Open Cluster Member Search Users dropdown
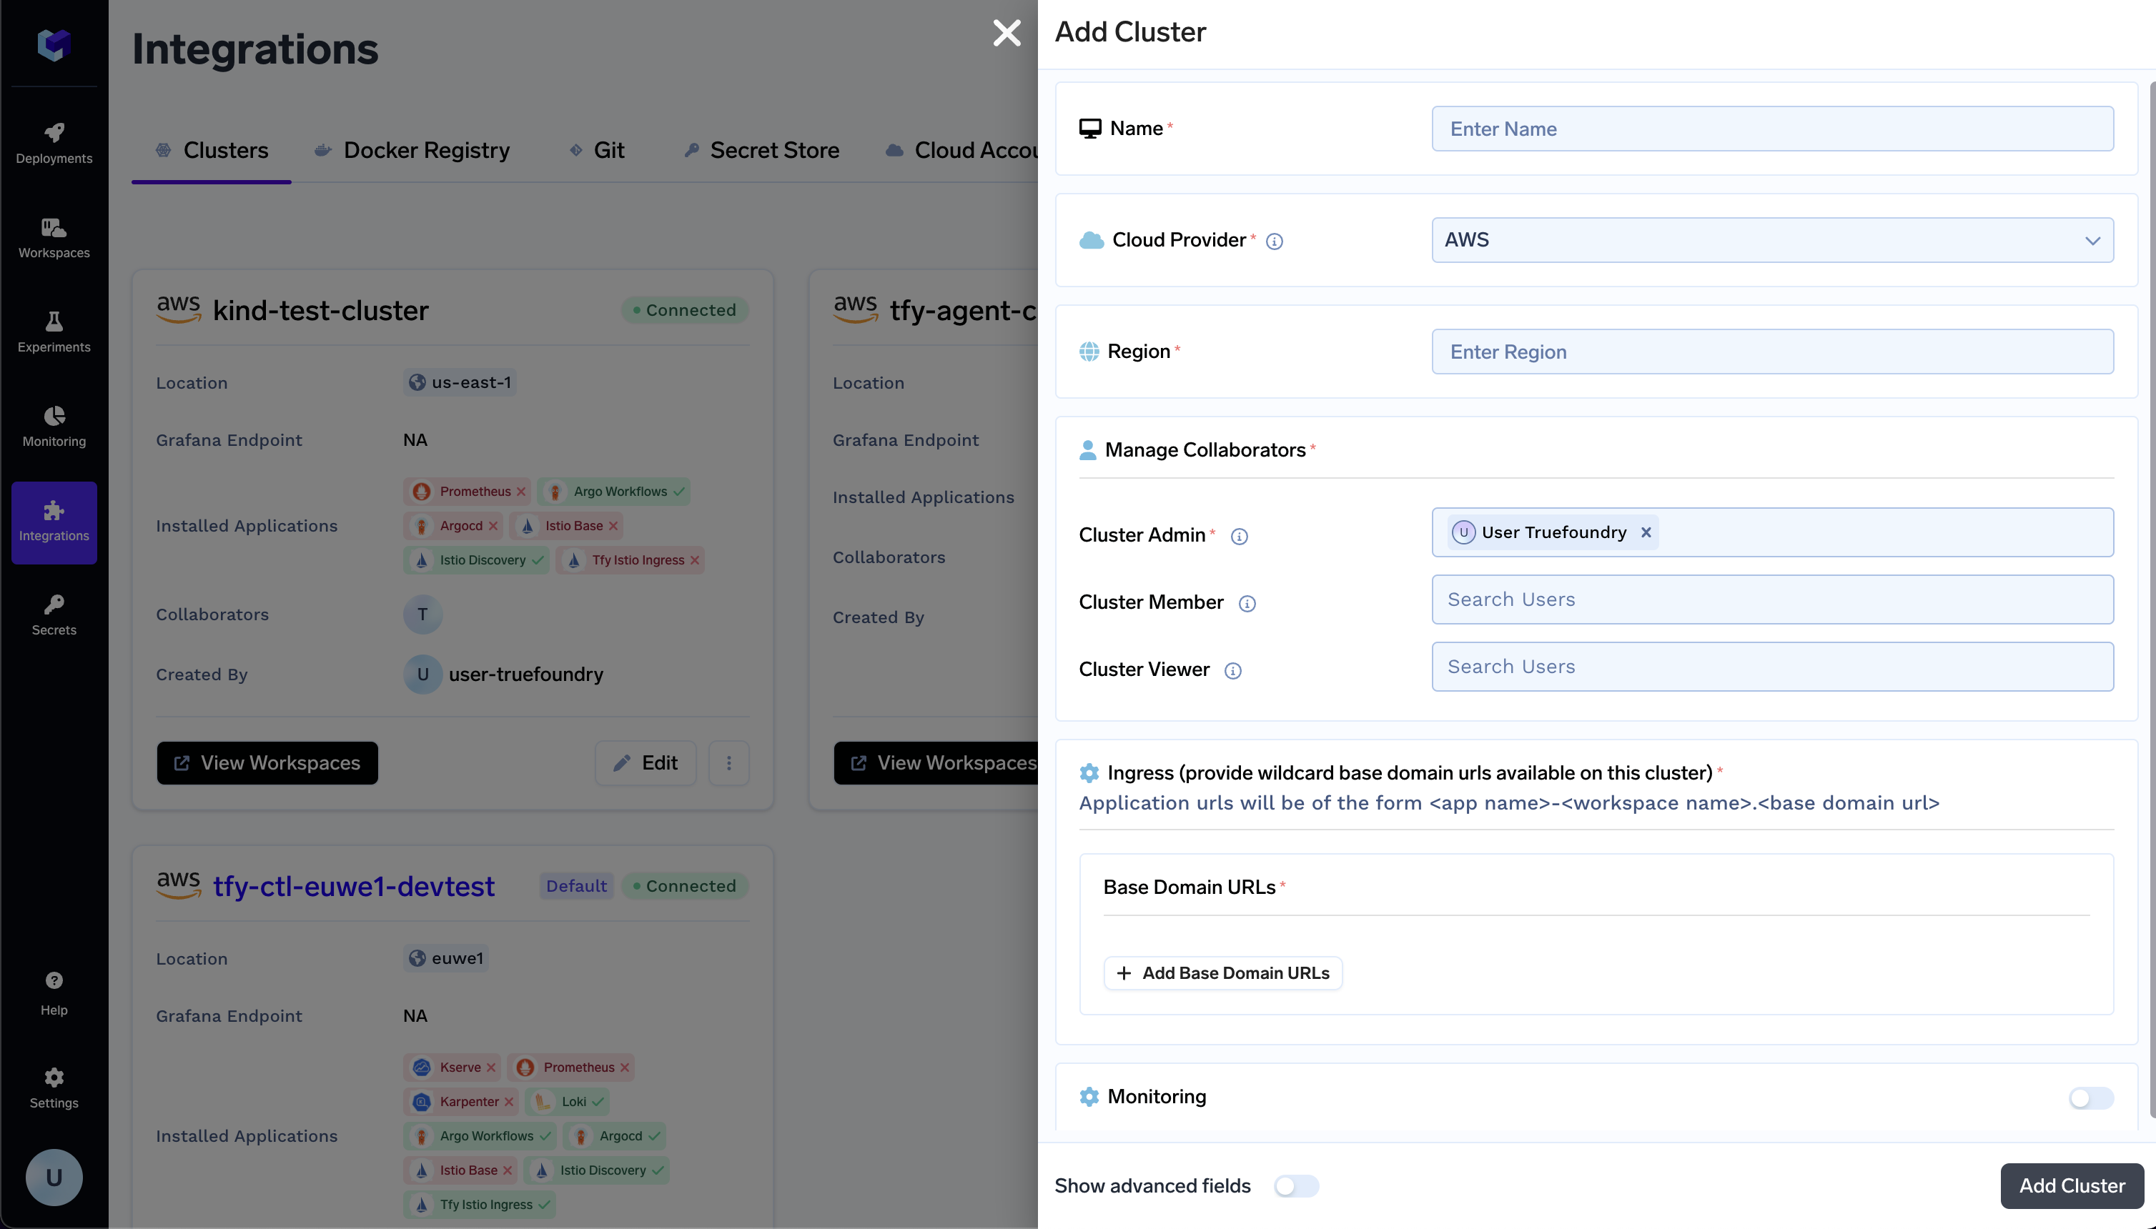This screenshot has width=2156, height=1229. tap(1771, 599)
